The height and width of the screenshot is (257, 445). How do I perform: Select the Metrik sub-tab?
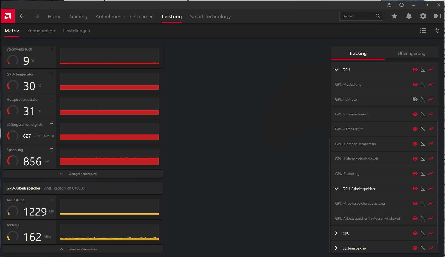click(12, 31)
